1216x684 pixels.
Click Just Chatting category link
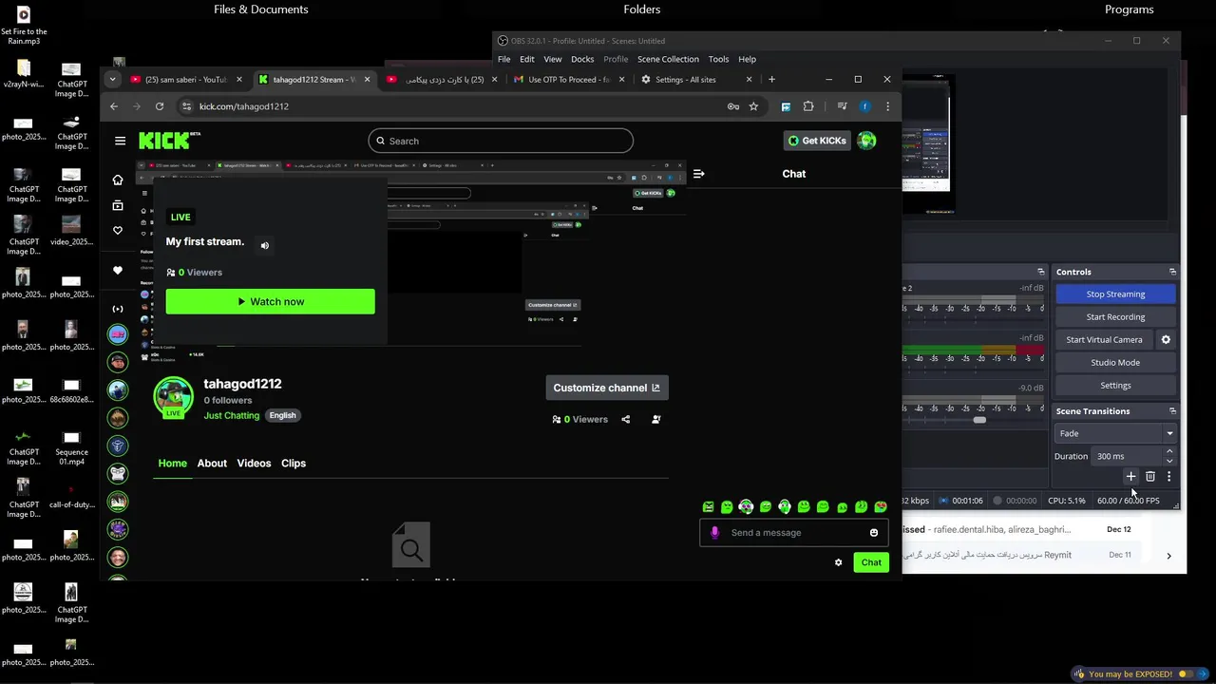tap(232, 415)
